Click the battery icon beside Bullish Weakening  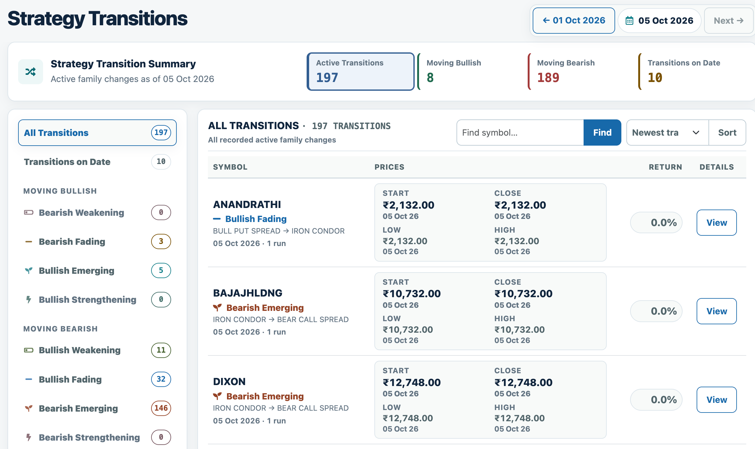29,350
